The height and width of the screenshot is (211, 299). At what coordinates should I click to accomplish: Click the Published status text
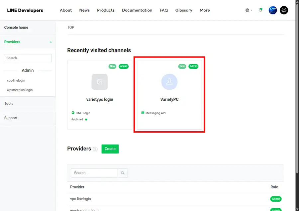pos(77,119)
